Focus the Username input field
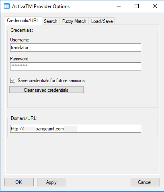This screenshot has width=164, height=192. point(76,47)
